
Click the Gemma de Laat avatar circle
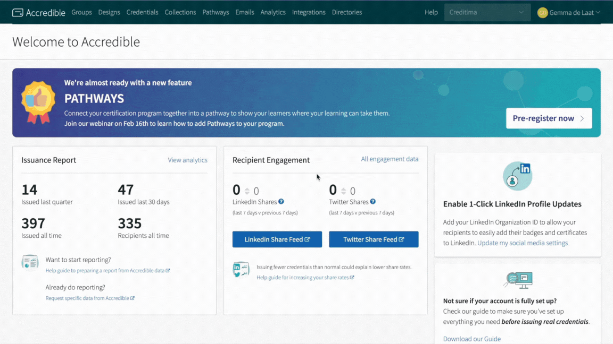coord(542,13)
